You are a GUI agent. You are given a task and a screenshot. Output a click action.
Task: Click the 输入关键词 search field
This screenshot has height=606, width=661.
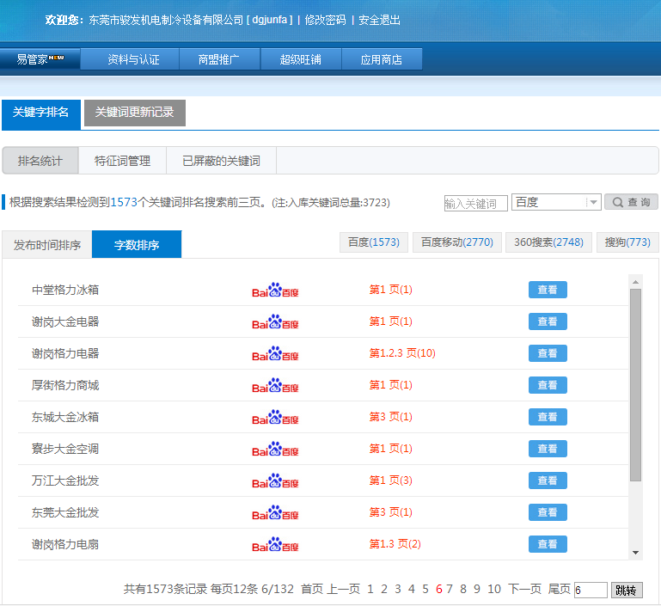[x=475, y=204]
